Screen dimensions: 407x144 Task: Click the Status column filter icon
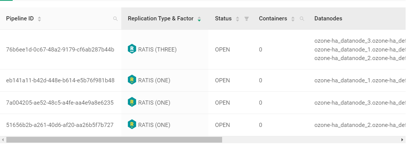[x=247, y=19]
